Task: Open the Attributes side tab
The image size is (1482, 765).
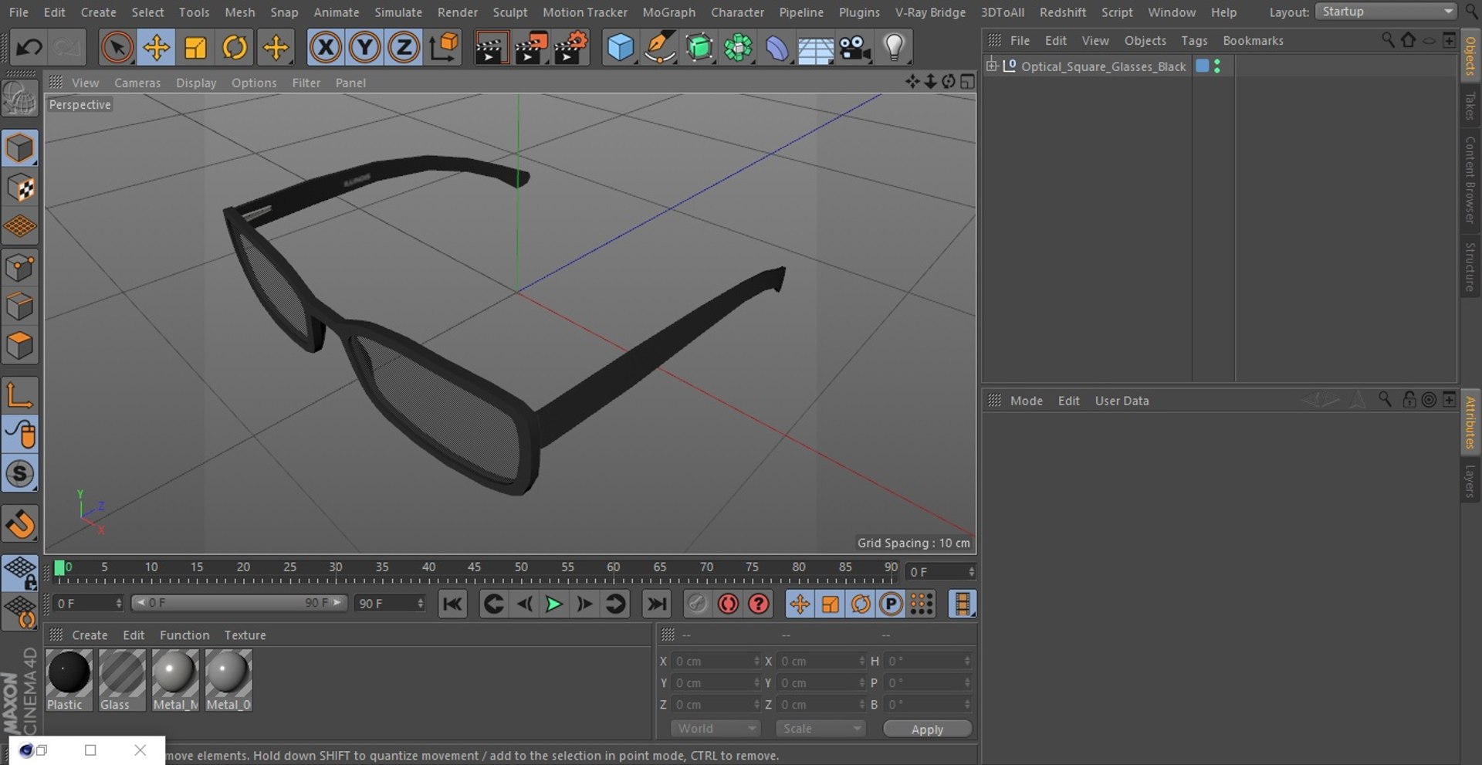Action: [1470, 422]
